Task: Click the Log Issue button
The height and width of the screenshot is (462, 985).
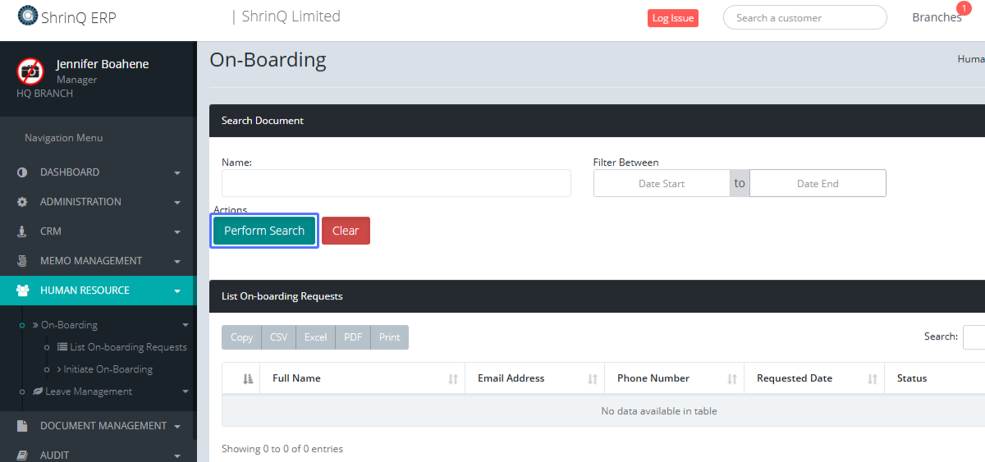Action: click(672, 18)
